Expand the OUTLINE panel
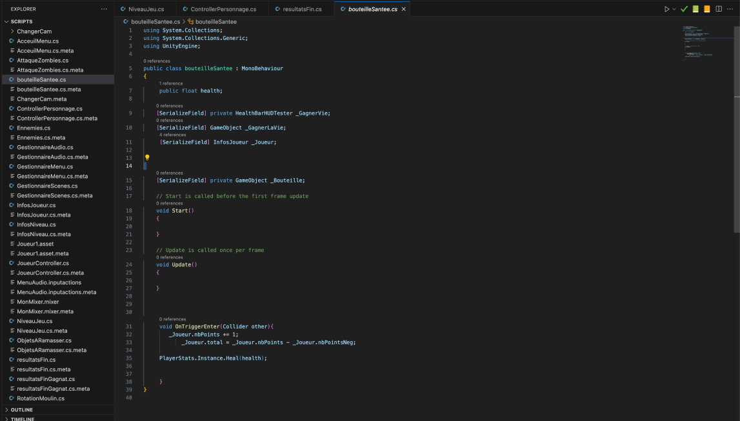Screen dimensions: 740x421 click(21, 409)
